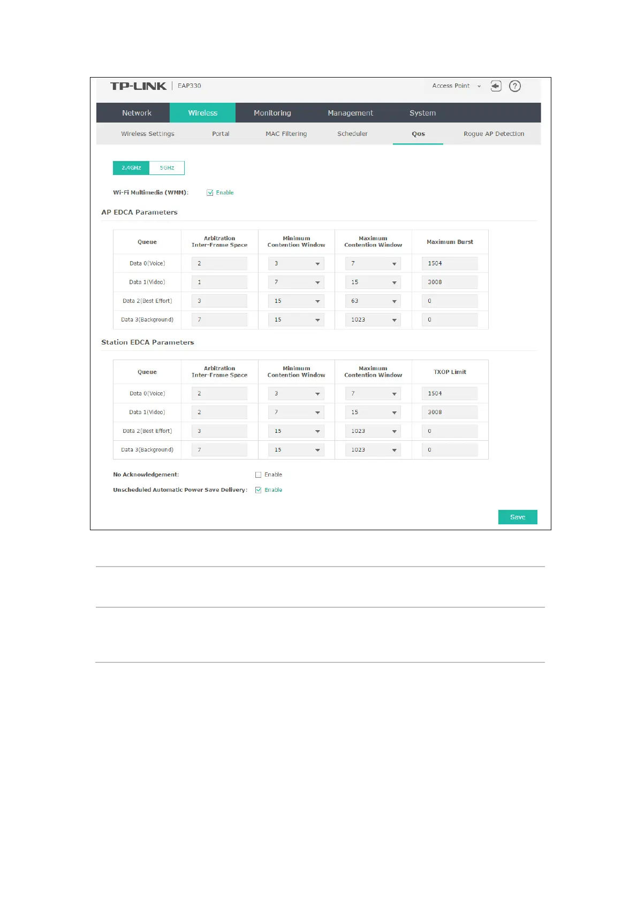637x901 pixels.
Task: Click the AP EDCA Parameters heading
Action: 139,212
